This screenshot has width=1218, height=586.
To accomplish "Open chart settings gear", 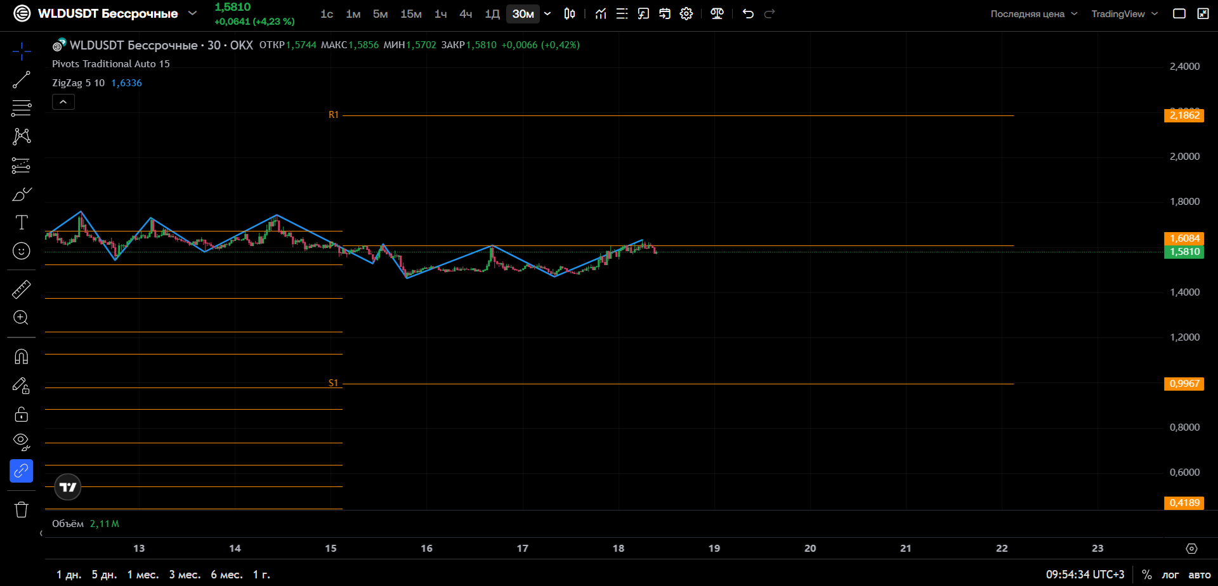I will 686,14.
